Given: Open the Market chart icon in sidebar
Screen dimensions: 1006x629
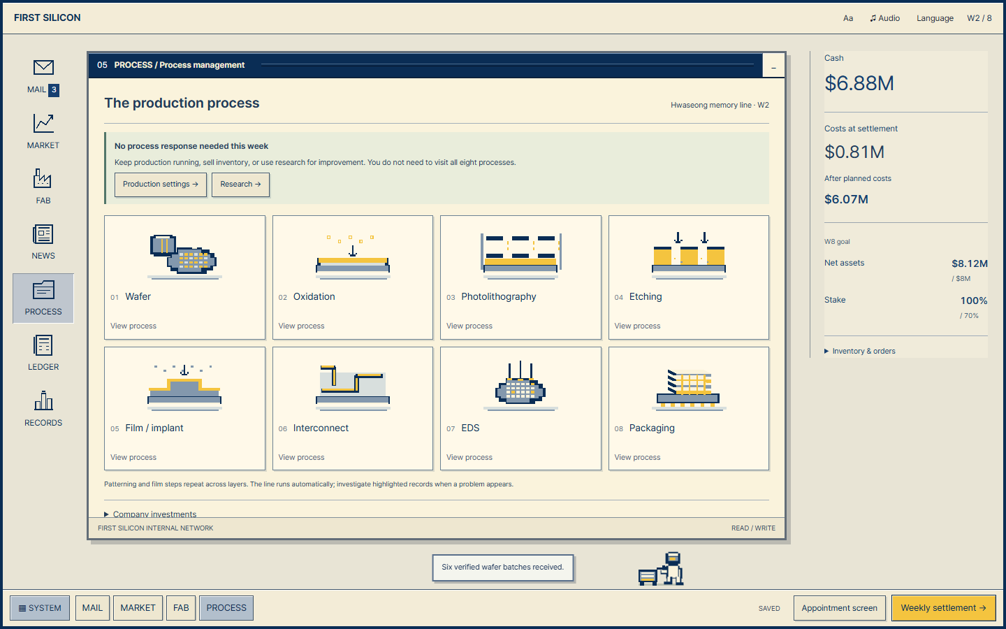Looking at the screenshot, I should [x=43, y=123].
